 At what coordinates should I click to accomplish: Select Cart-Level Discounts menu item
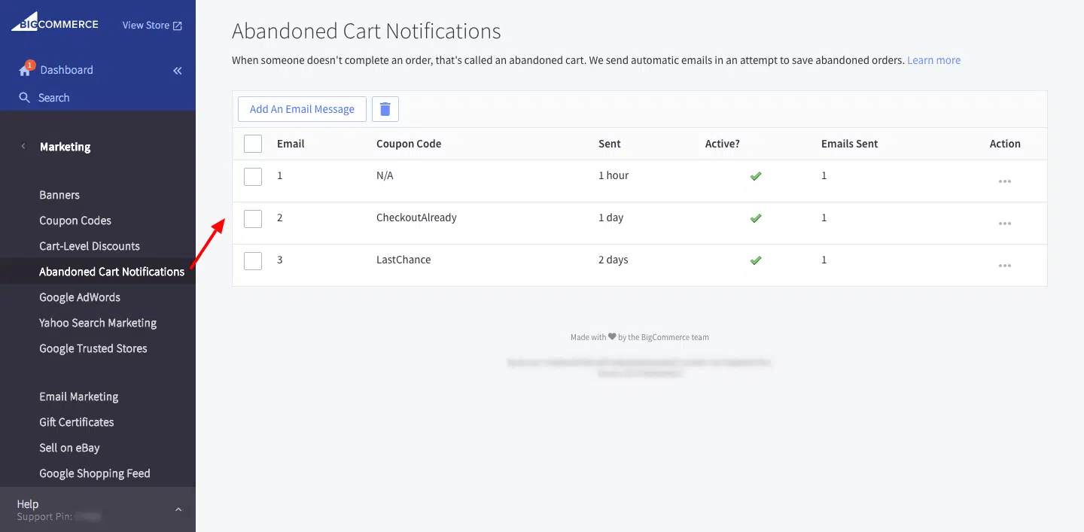[90, 246]
